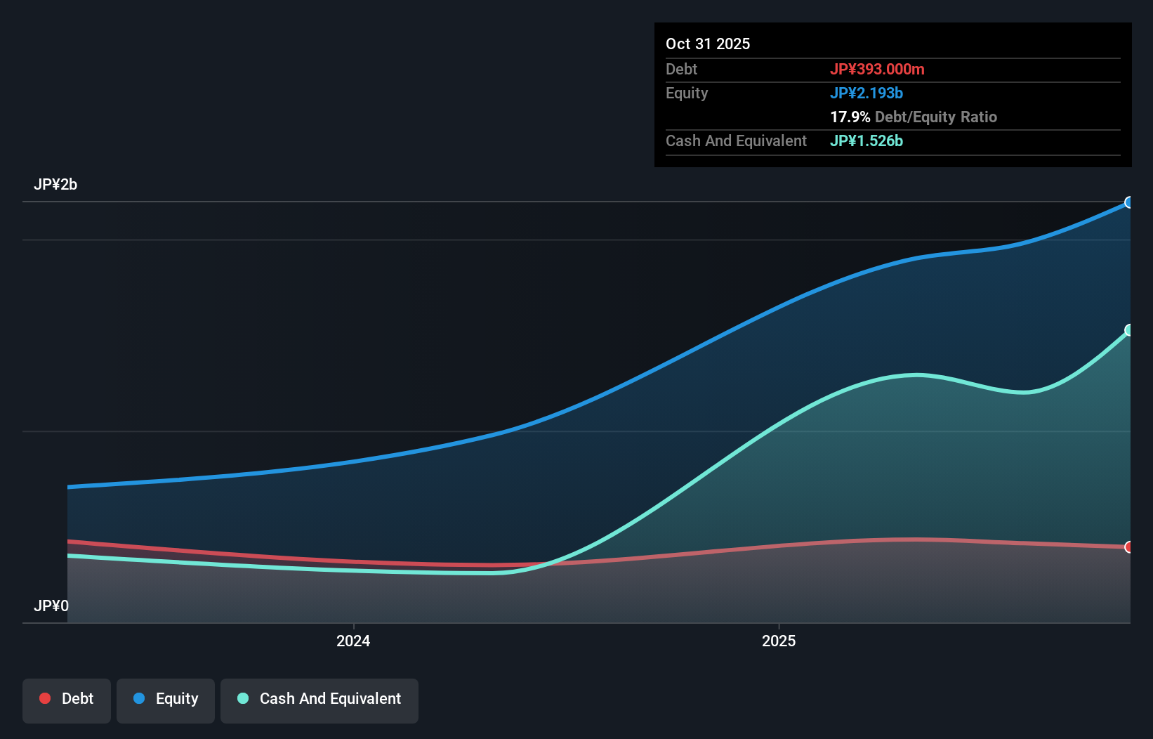This screenshot has height=739, width=1153.
Task: Select the Cash line endpoint marker
Action: (x=1129, y=329)
